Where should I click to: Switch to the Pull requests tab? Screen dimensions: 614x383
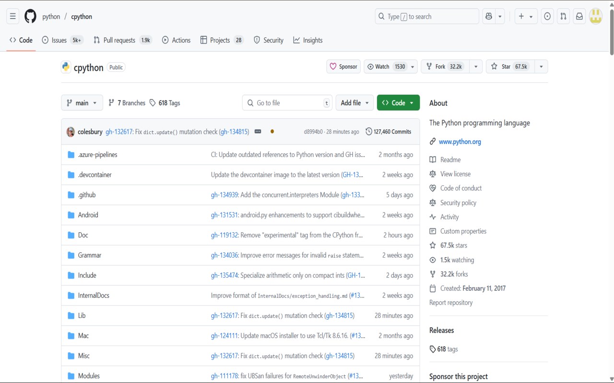[x=123, y=40]
